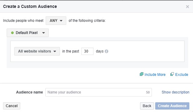The width and height of the screenshot is (193, 112).
Task: Click the Include More overlapping squares icon
Action: 142,74
